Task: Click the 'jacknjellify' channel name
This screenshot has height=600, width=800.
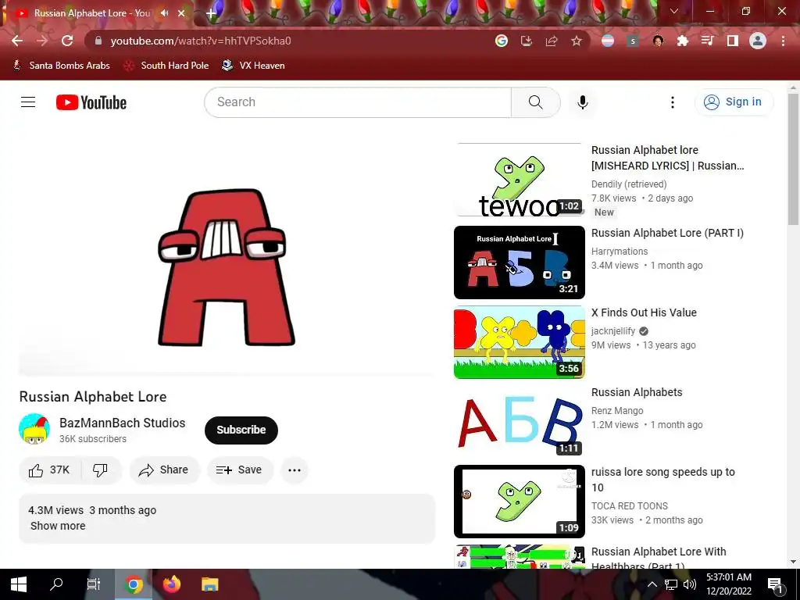Action: coord(613,331)
